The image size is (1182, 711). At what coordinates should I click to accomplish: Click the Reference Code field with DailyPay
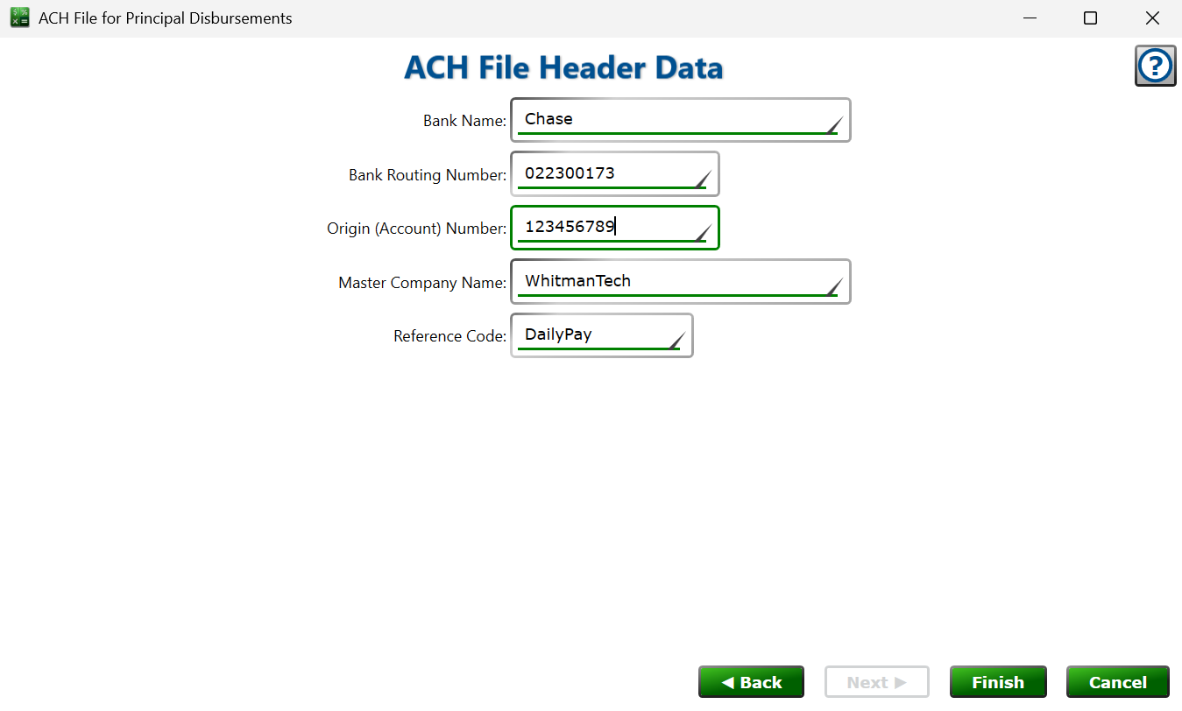(602, 335)
